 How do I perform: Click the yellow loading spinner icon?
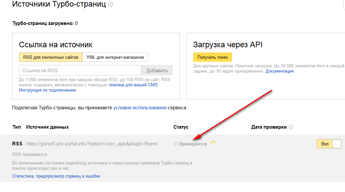tap(213, 144)
